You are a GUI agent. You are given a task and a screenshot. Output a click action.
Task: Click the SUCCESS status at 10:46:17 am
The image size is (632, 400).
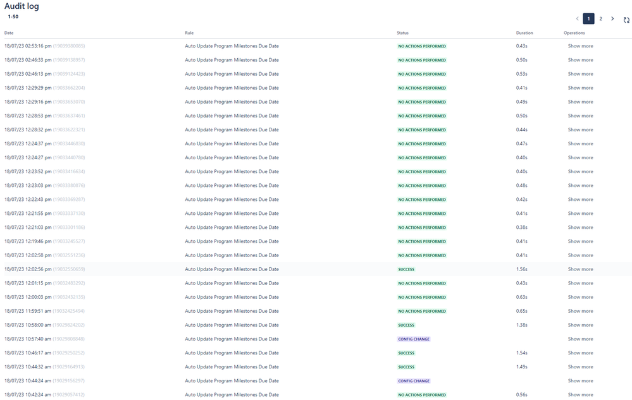[x=406, y=353]
